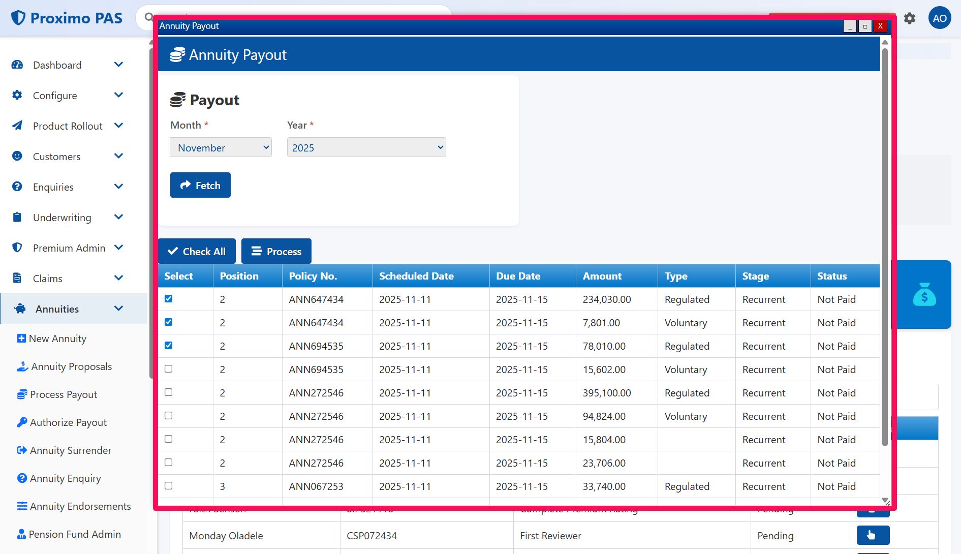Click the key icon beside Authorize Payout
Image resolution: width=961 pixels, height=554 pixels.
click(x=22, y=422)
